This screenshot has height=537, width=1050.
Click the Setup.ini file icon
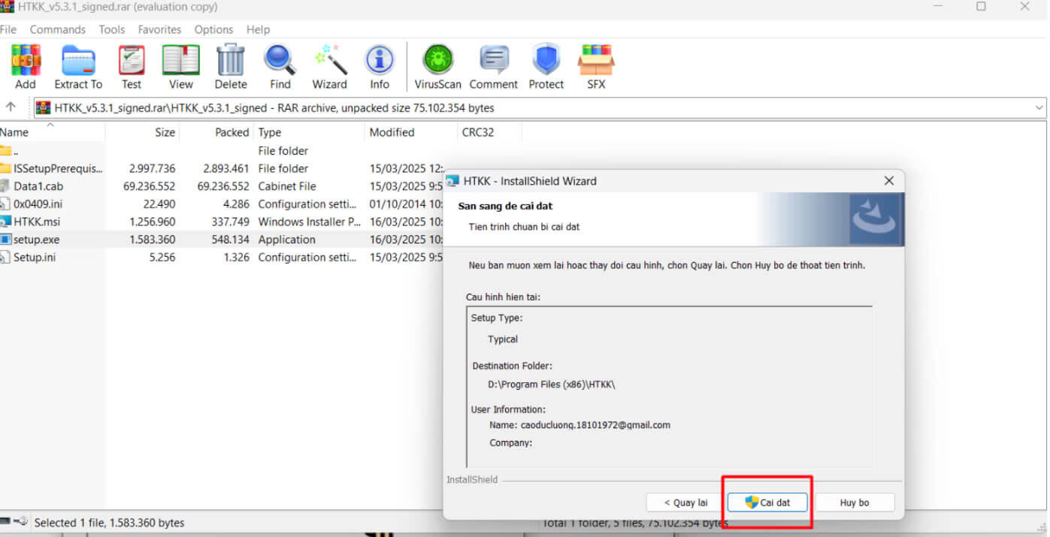pyautogui.click(x=5, y=257)
